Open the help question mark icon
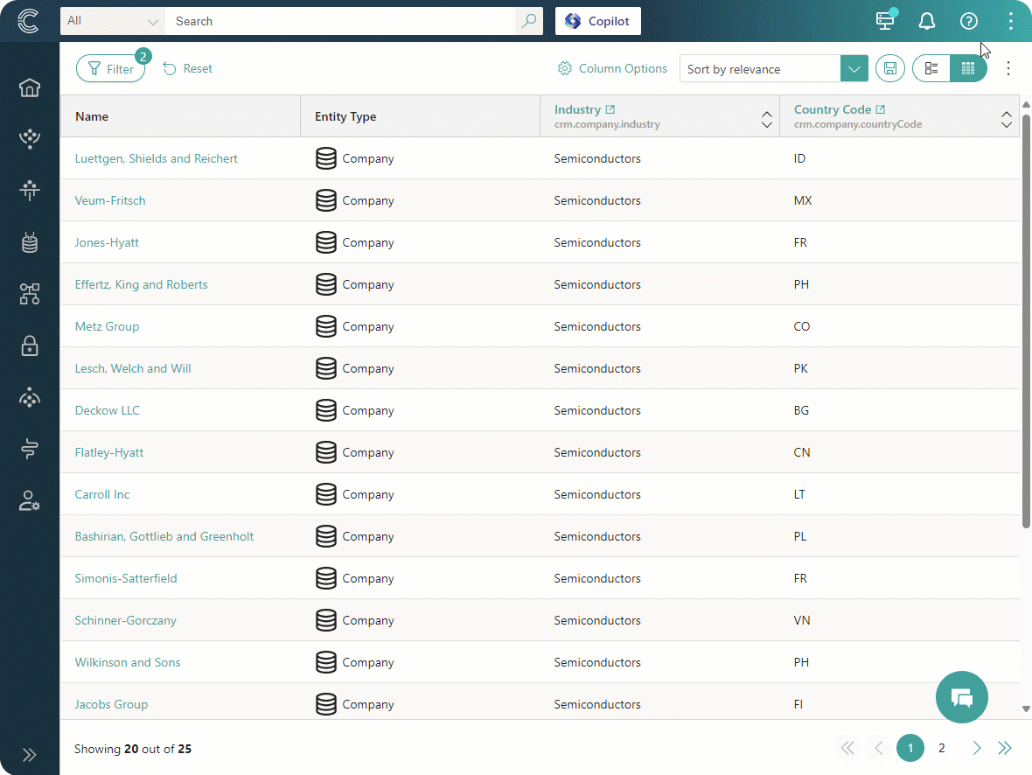This screenshot has width=1032, height=775. pos(968,21)
